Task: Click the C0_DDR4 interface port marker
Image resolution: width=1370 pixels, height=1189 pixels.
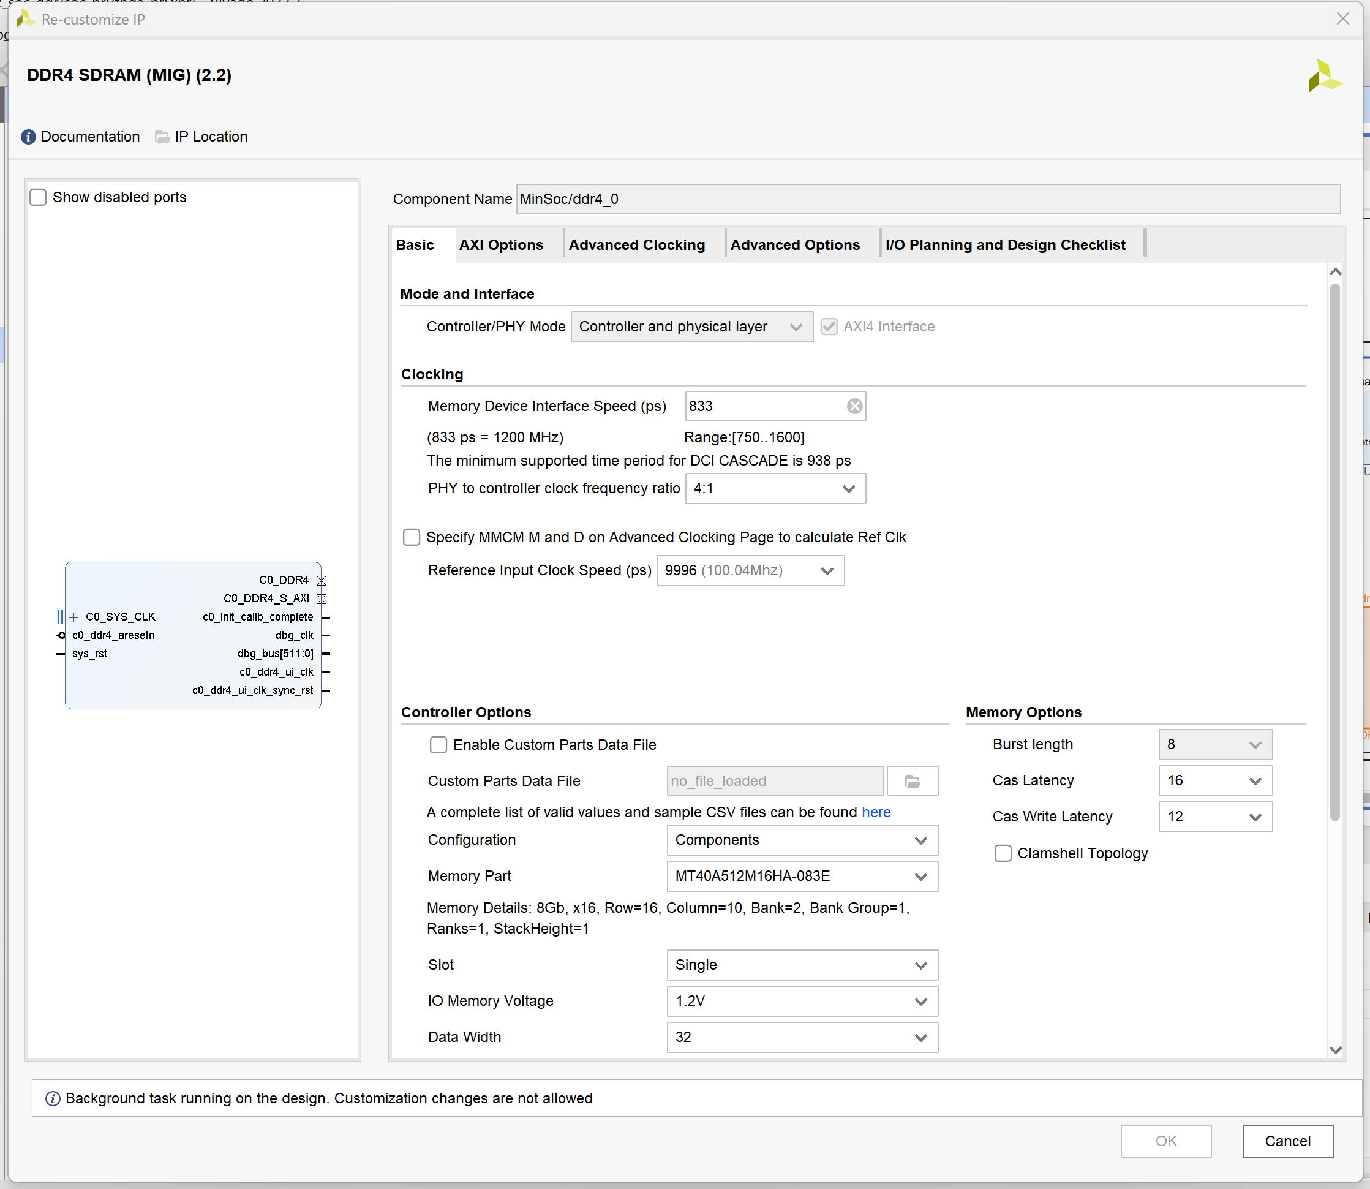Action: pyautogui.click(x=322, y=581)
